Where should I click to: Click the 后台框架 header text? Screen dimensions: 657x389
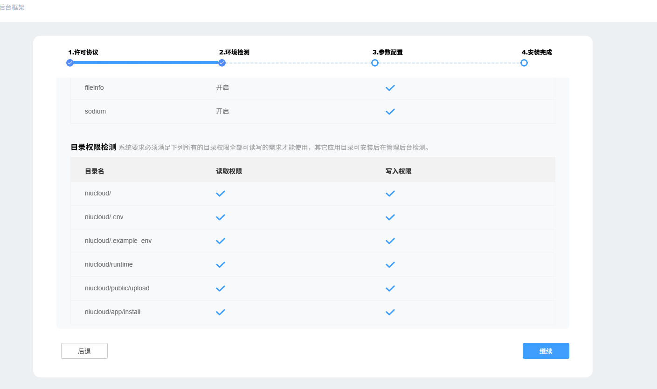point(12,7)
